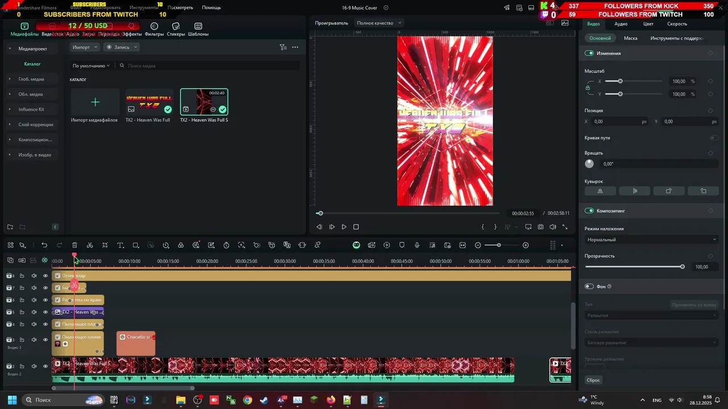Switch to the Цвет tab in properties

tap(648, 24)
